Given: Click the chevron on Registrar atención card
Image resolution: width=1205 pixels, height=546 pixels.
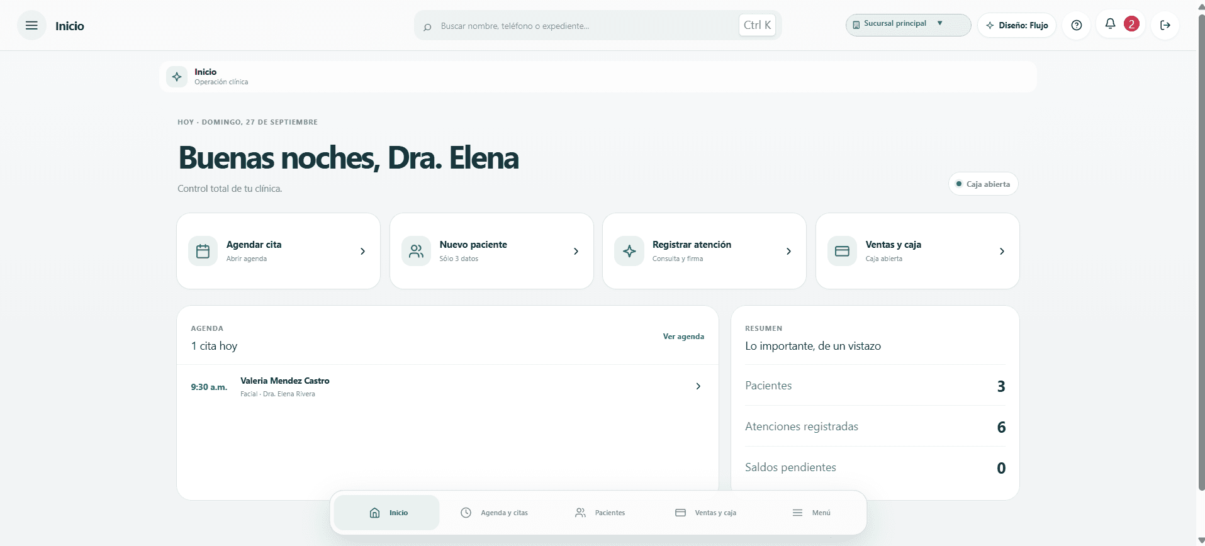Looking at the screenshot, I should pos(788,251).
